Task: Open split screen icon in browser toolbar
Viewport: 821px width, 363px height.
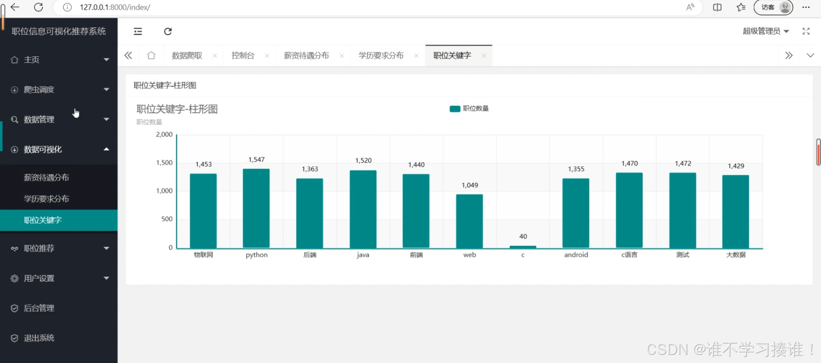Action: pyautogui.click(x=718, y=7)
